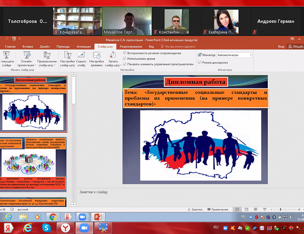The image size is (304, 234).
Task: Switch to Slide Sorter view icon
Action: 246,209
